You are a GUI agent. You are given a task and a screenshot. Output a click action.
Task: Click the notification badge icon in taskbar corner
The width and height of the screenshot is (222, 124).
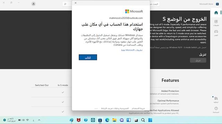[5, 120]
